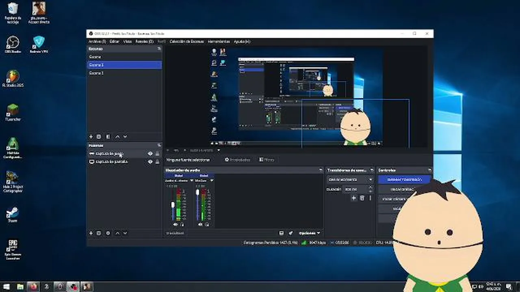Screen dimensions: 520x292
Task: Remove the selected scene using the trash icon
Action: point(99,137)
